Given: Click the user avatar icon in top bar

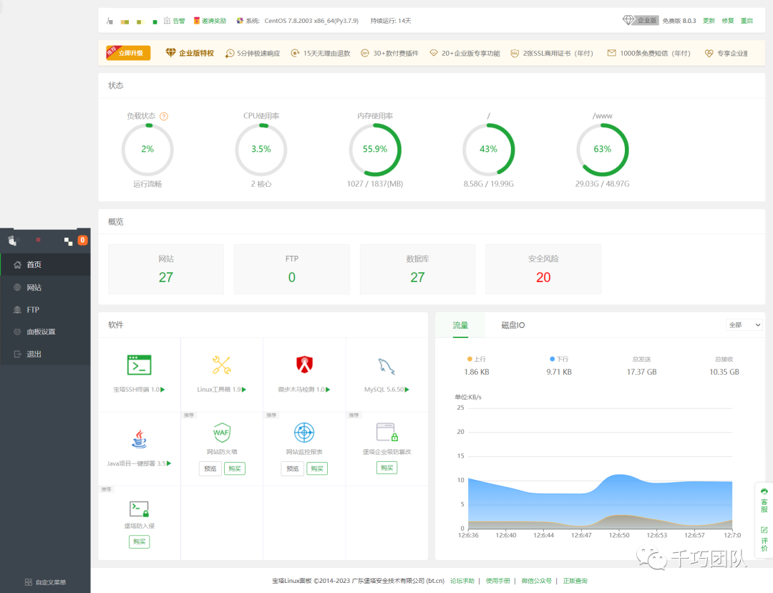Looking at the screenshot, I should 110,21.
